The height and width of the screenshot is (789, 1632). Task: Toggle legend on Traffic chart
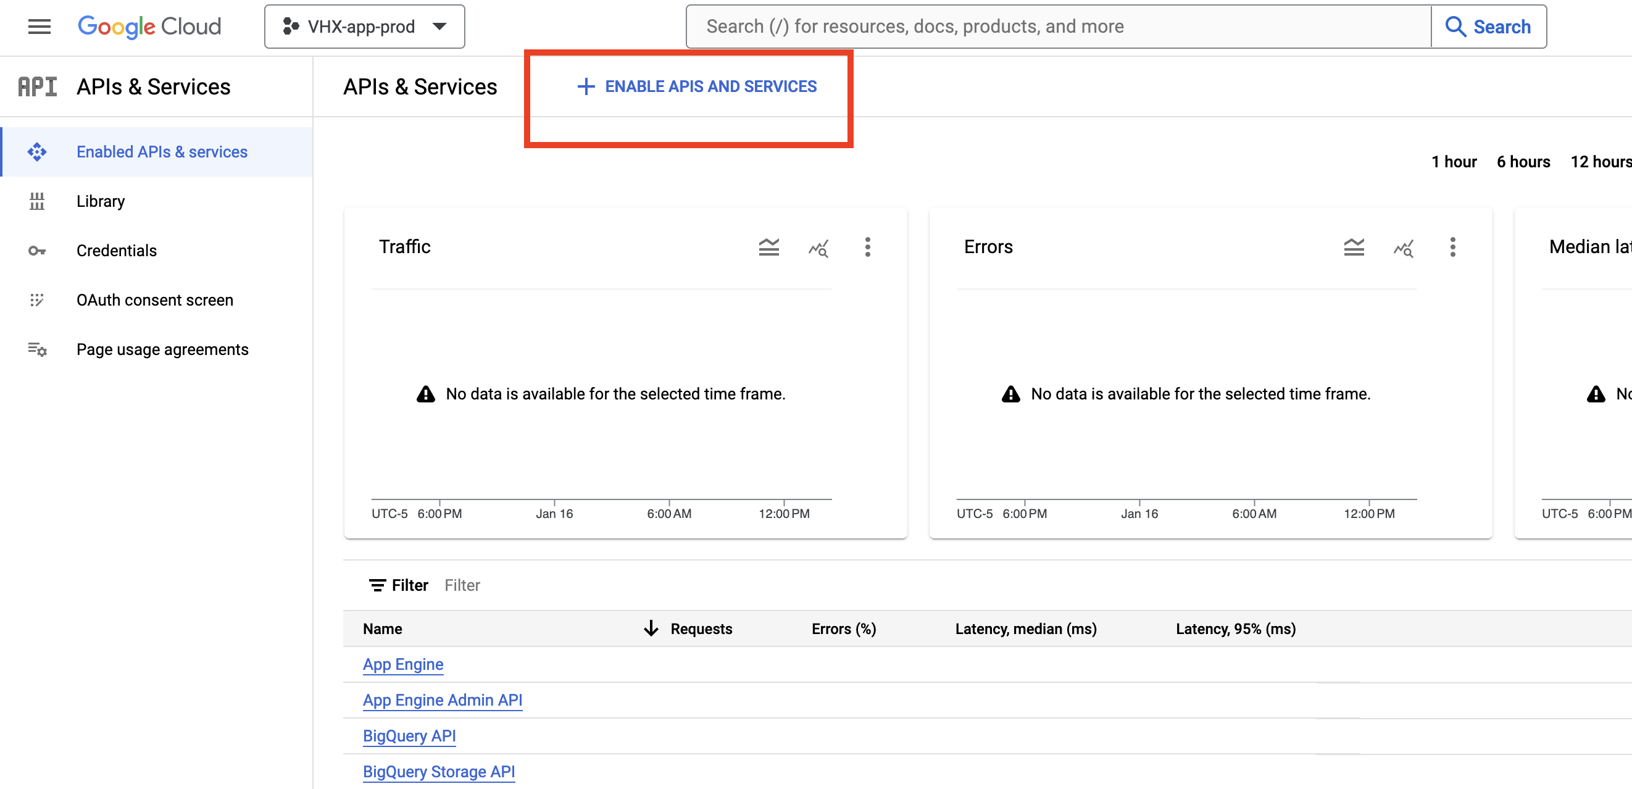tap(768, 247)
